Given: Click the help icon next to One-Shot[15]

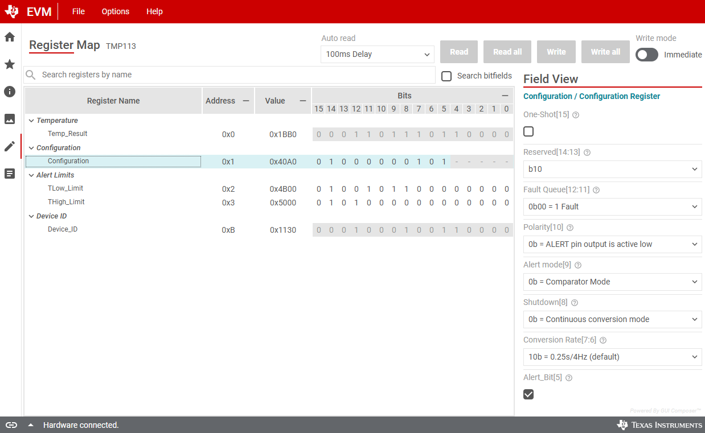Looking at the screenshot, I should pyautogui.click(x=575, y=115).
